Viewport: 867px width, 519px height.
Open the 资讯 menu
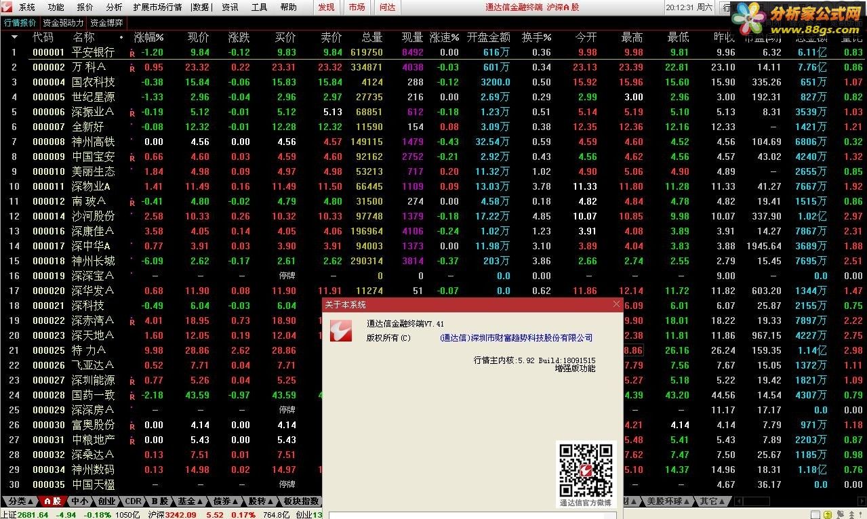coord(230,7)
